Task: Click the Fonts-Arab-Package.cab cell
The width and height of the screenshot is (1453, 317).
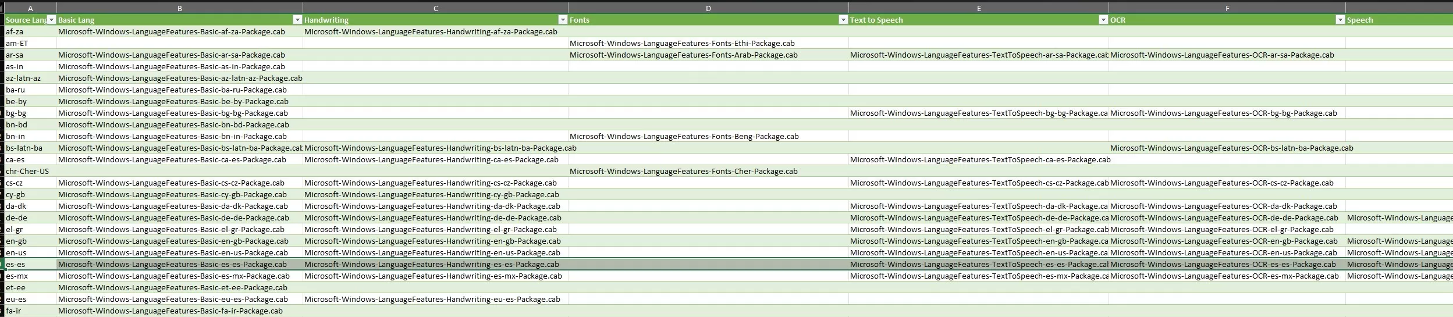Action: [x=708, y=55]
